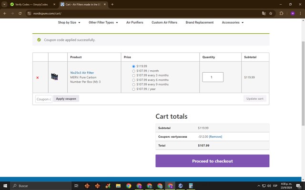Image resolution: width=305 pixels, height=190 pixels.
Task: Remove the earlyaccess coupon
Action: point(215,137)
